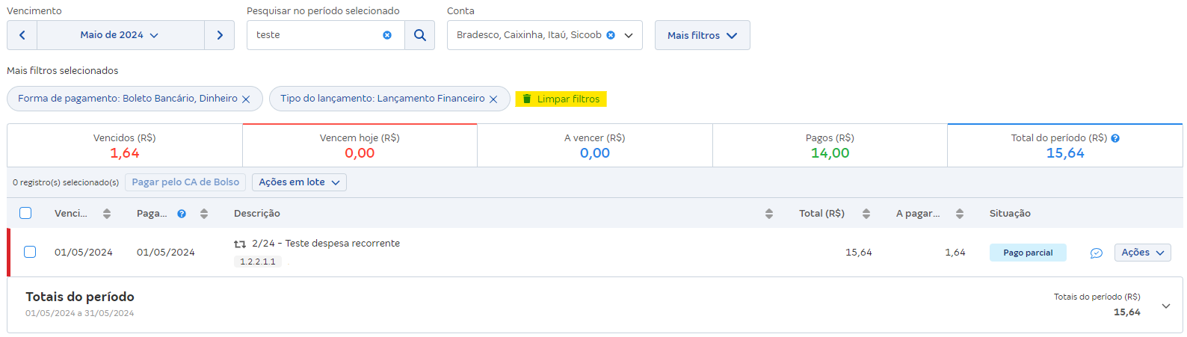Advance to next month with right arrow
Image resolution: width=1187 pixels, height=337 pixels.
click(x=219, y=35)
